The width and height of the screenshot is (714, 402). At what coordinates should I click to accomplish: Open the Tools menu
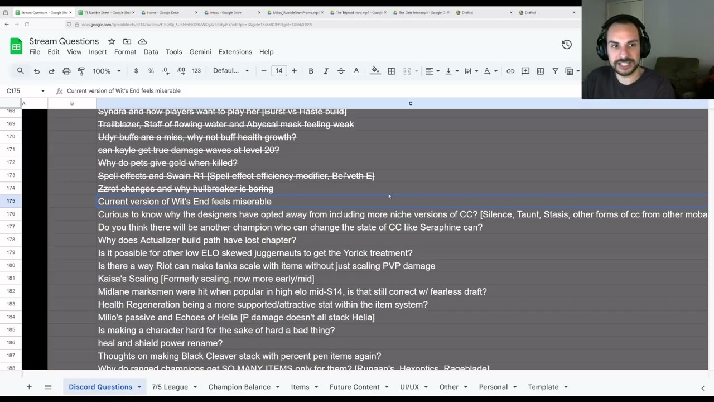[x=173, y=52]
